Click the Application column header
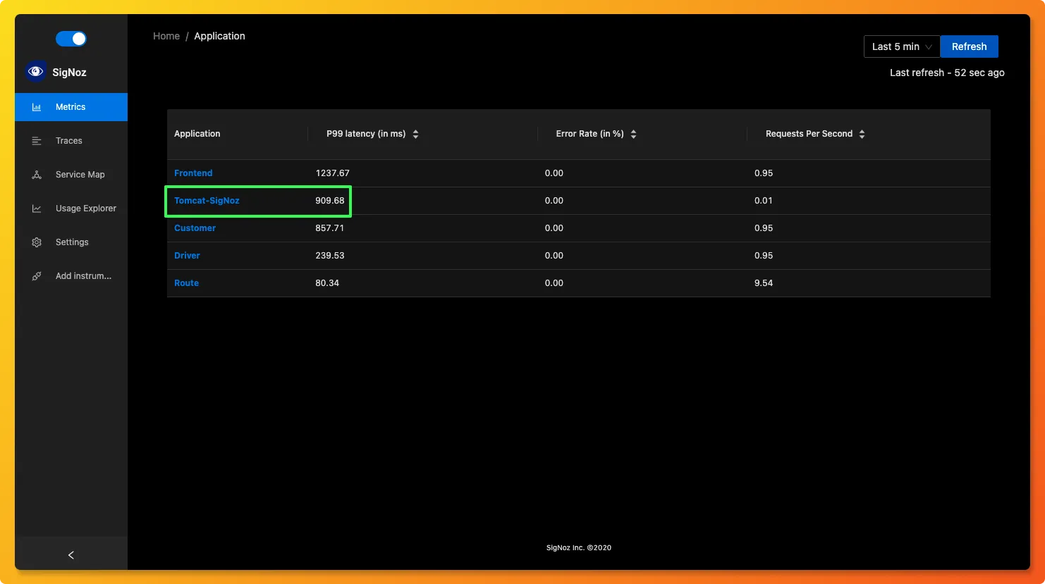 pos(197,134)
